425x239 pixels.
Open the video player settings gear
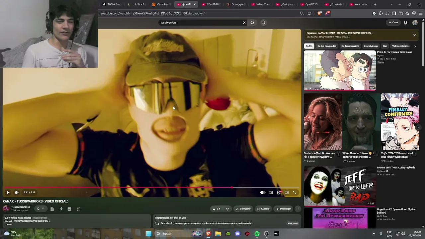[x=279, y=192]
